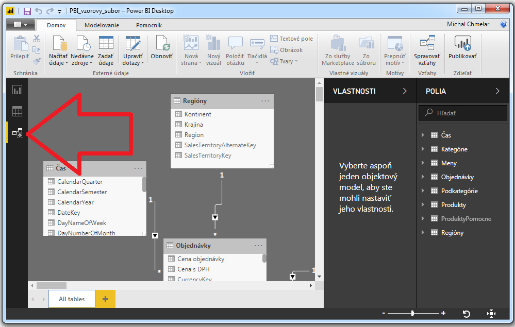Click the zoom out minus button
This screenshot has height=327, width=515.
[x=384, y=314]
